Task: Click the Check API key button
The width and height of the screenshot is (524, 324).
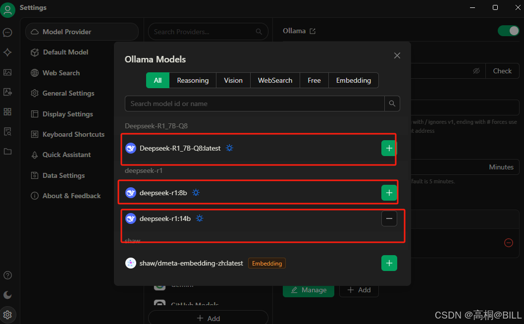Action: (x=502, y=71)
